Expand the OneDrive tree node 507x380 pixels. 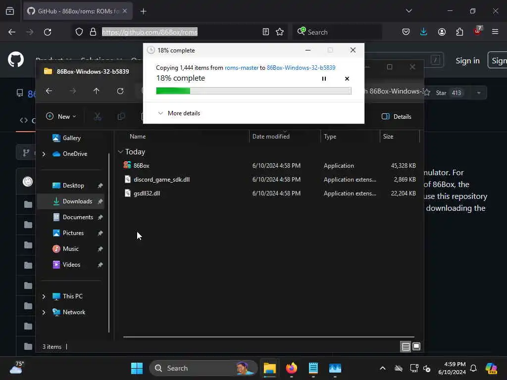[x=44, y=154]
